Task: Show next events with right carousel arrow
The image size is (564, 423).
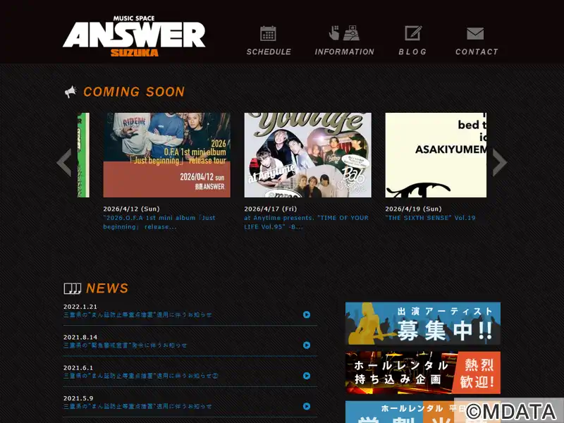Action: (x=500, y=163)
